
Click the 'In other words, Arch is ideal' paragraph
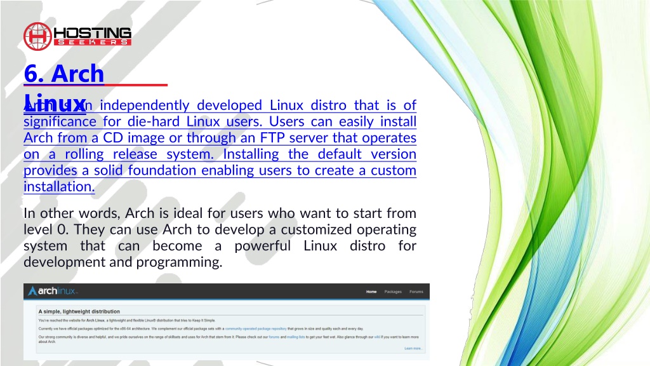(x=220, y=238)
